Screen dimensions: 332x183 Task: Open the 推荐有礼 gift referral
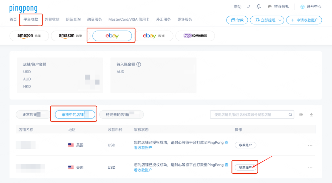[278, 7]
